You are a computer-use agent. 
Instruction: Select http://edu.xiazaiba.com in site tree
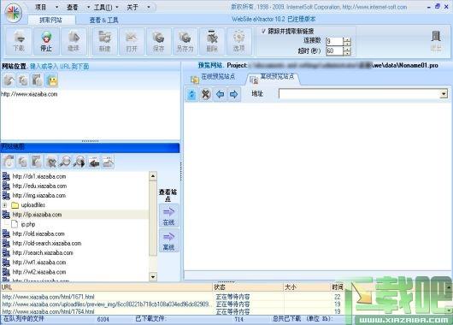point(39,186)
